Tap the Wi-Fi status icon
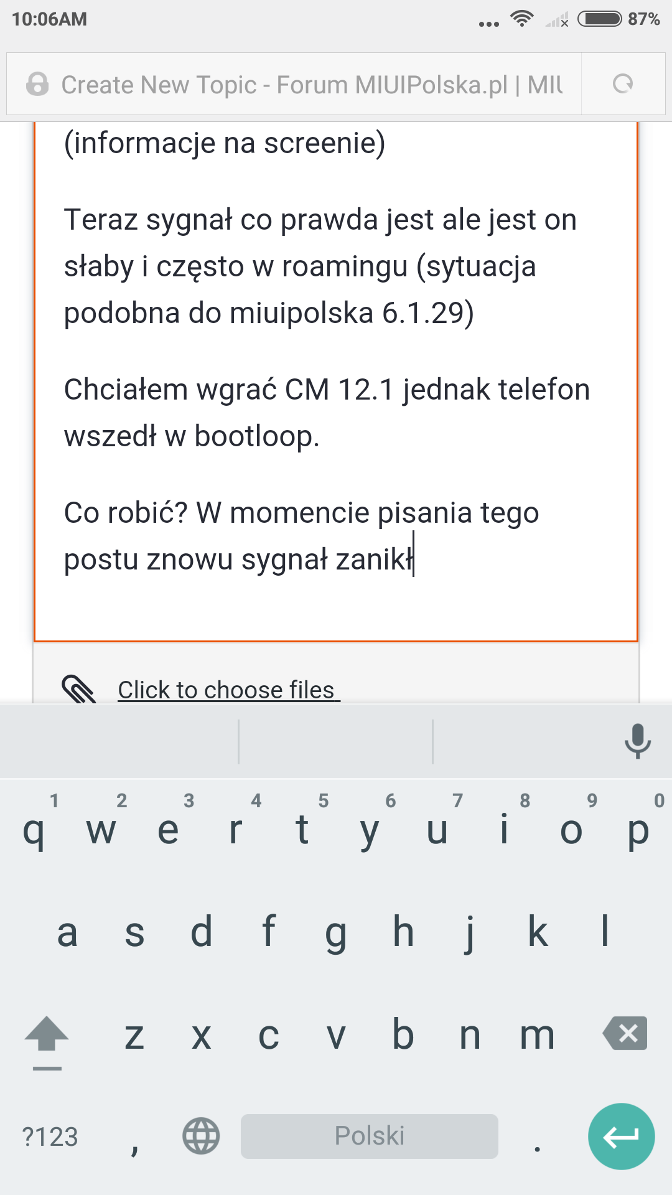Viewport: 672px width, 1195px height. tap(521, 19)
